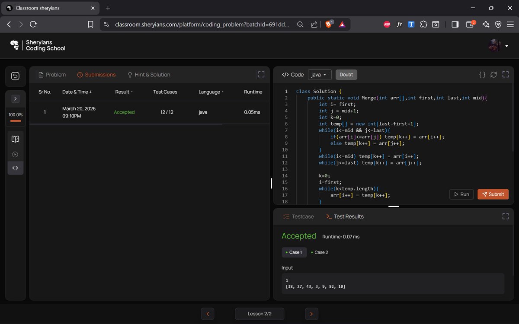Screen dimensions: 519x324
Task: Click the back arrow icon in left sidebar
Action: pyautogui.click(x=16, y=76)
